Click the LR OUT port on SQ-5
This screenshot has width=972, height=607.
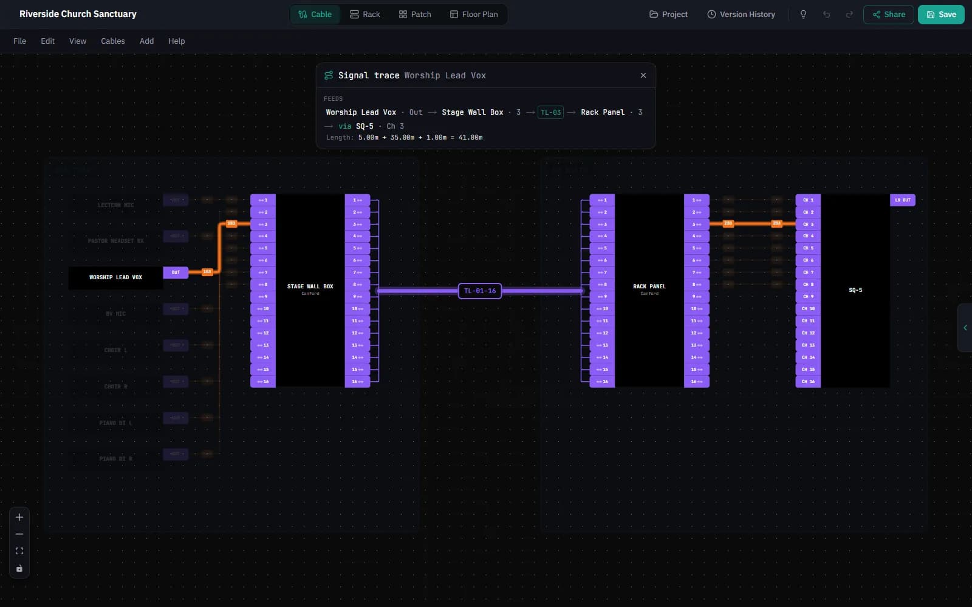903,200
